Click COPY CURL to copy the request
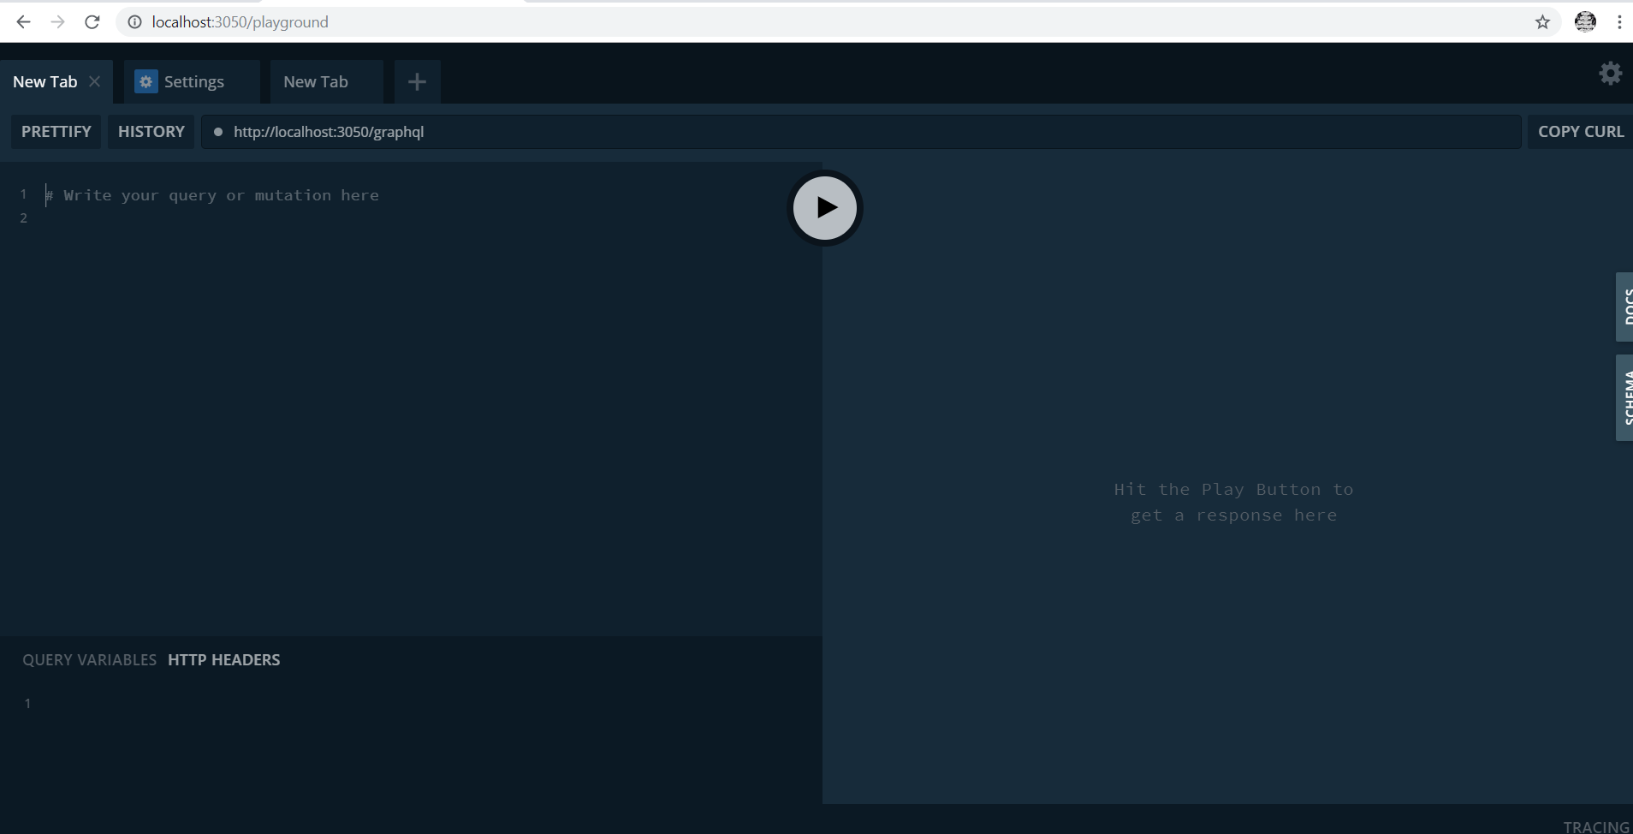The image size is (1633, 834). tap(1579, 131)
